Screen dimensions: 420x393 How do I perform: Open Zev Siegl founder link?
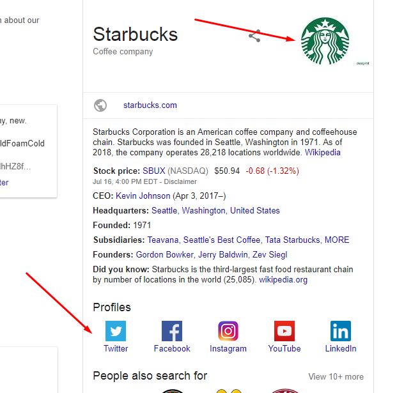[x=270, y=254]
